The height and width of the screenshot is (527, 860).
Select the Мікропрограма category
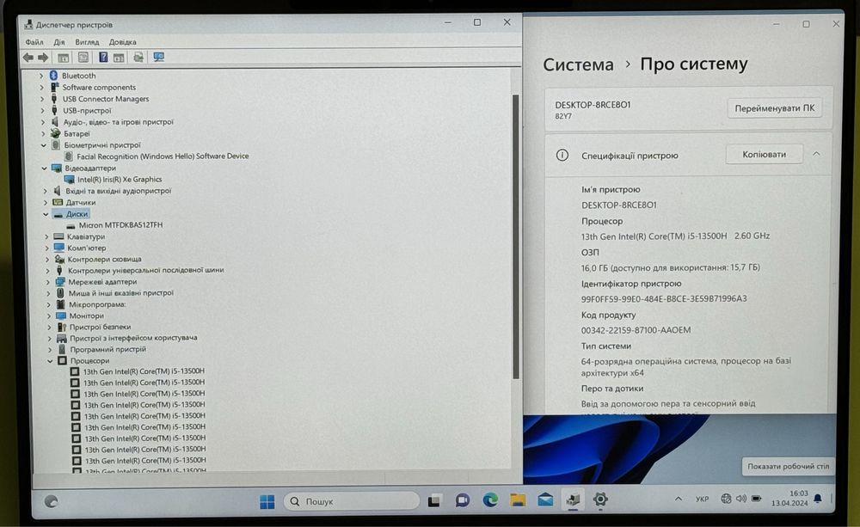pyautogui.click(x=97, y=304)
